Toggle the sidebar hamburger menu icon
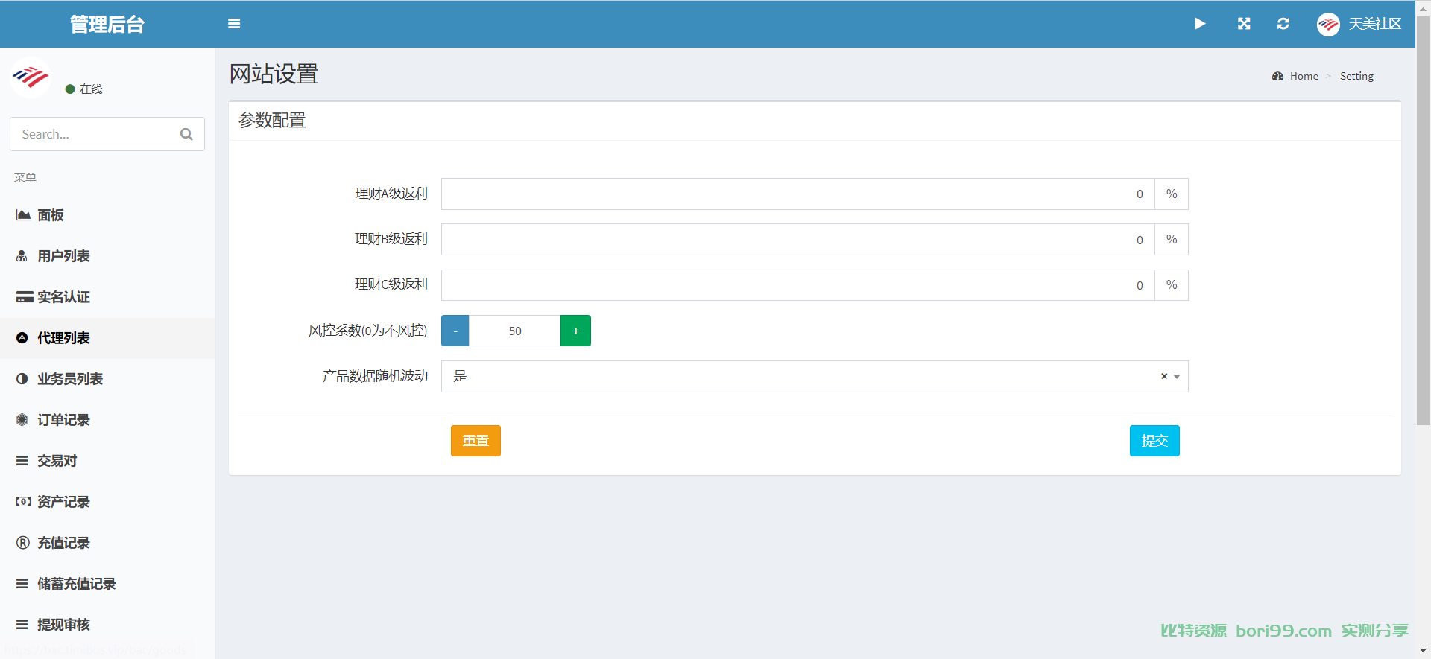The height and width of the screenshot is (659, 1431). pos(234,24)
